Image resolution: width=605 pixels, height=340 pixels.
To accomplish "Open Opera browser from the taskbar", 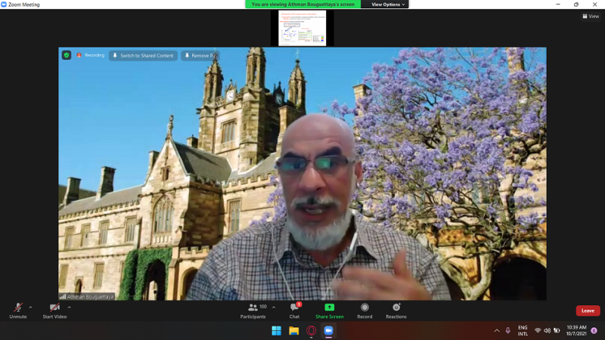I will click(311, 331).
